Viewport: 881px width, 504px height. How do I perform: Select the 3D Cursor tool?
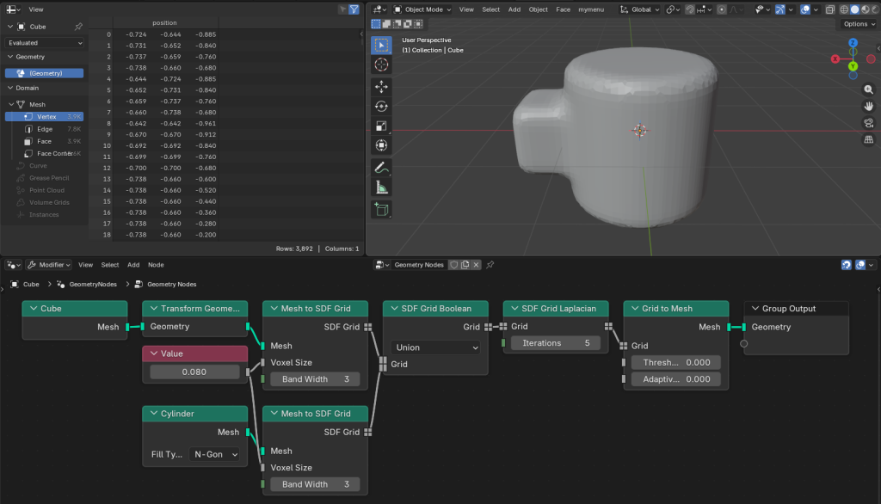(381, 66)
